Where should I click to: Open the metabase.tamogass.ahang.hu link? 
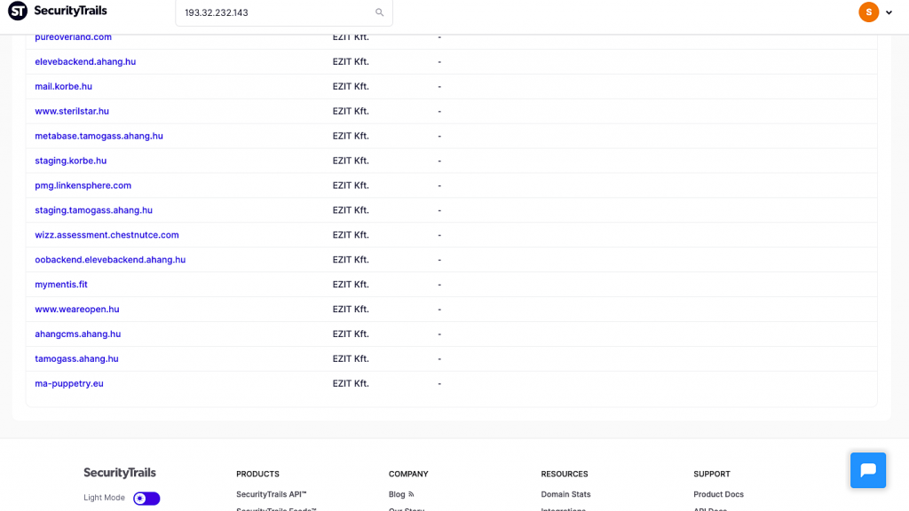point(99,136)
